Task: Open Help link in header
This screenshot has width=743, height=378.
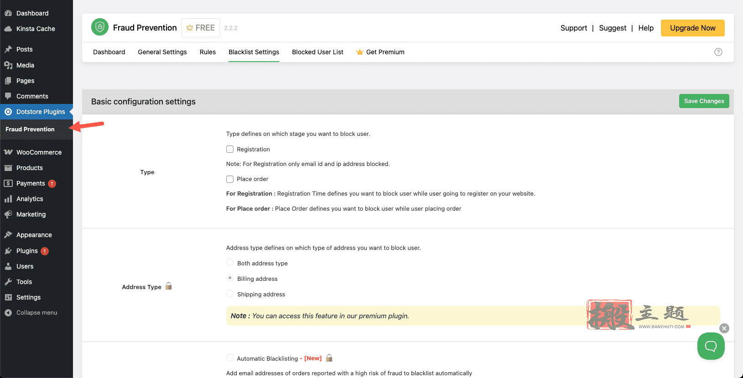Action: (x=646, y=28)
